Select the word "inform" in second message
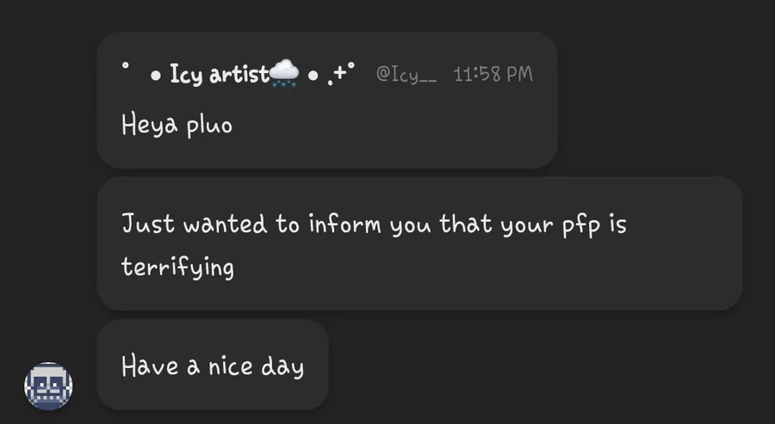The image size is (775, 424). [345, 224]
